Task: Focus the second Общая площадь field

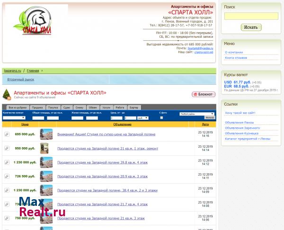Action: (x=53, y=118)
